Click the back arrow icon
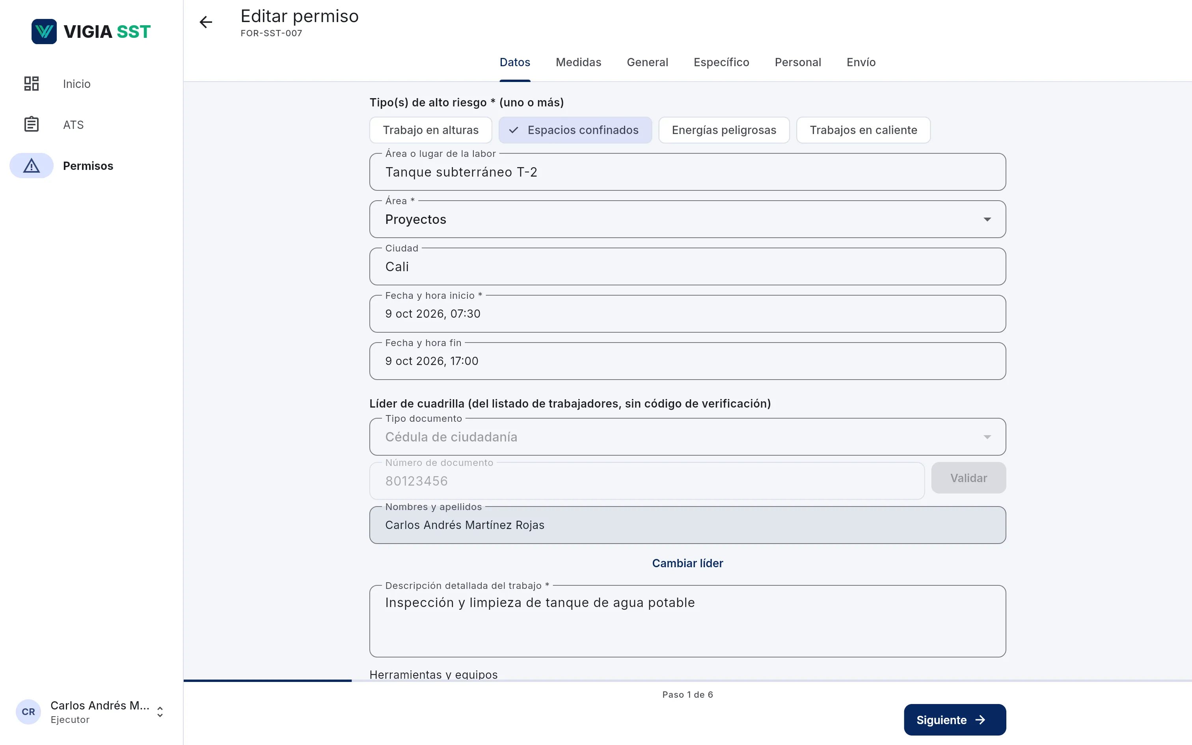Viewport: 1192px width, 745px height. coord(206,22)
